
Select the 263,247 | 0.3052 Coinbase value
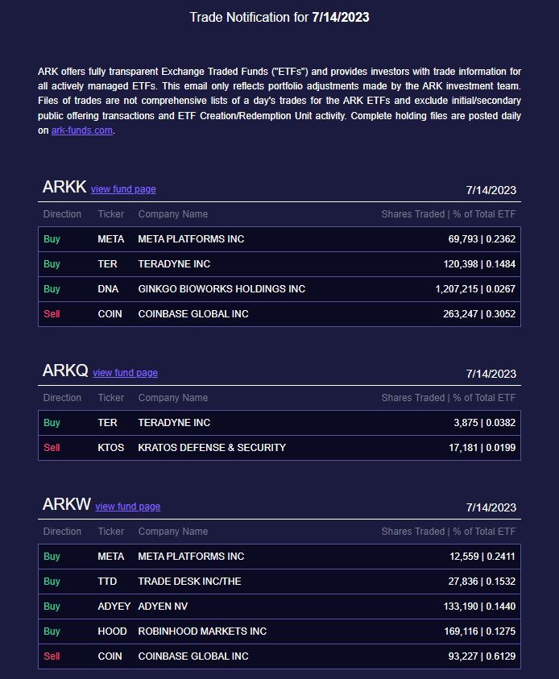pos(482,314)
